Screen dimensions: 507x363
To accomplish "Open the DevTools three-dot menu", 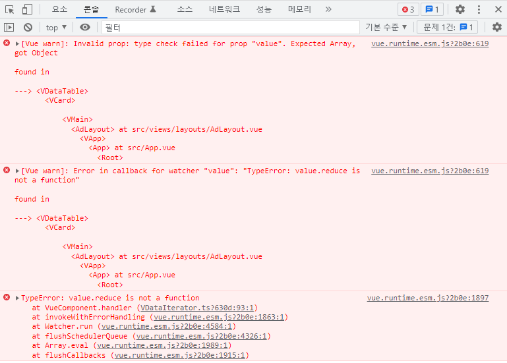I will [479, 9].
